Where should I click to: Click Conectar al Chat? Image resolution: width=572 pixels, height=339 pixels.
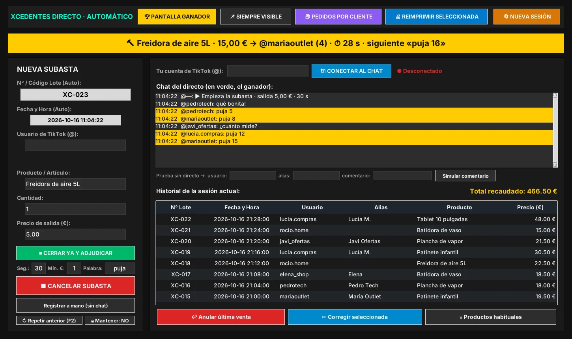coord(351,71)
